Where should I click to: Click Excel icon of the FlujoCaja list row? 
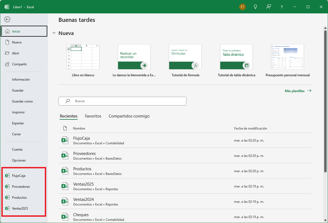[x=65, y=140]
